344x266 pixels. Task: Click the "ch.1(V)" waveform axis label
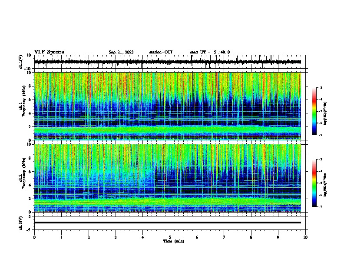(21, 62)
